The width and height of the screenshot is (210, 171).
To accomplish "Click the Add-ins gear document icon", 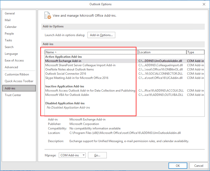I will [x=48, y=15].
